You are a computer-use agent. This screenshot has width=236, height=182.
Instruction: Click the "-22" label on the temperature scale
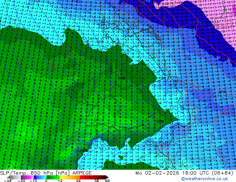click(x=22, y=181)
